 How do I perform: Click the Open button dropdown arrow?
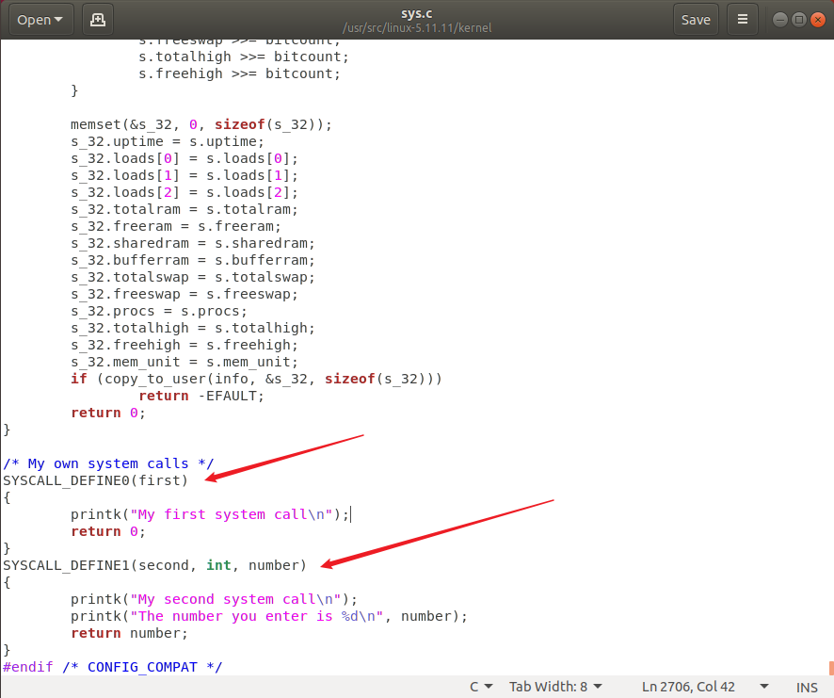point(58,20)
